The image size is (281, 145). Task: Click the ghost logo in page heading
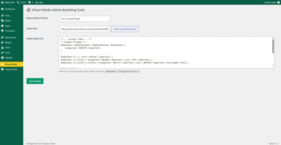click(x=29, y=10)
